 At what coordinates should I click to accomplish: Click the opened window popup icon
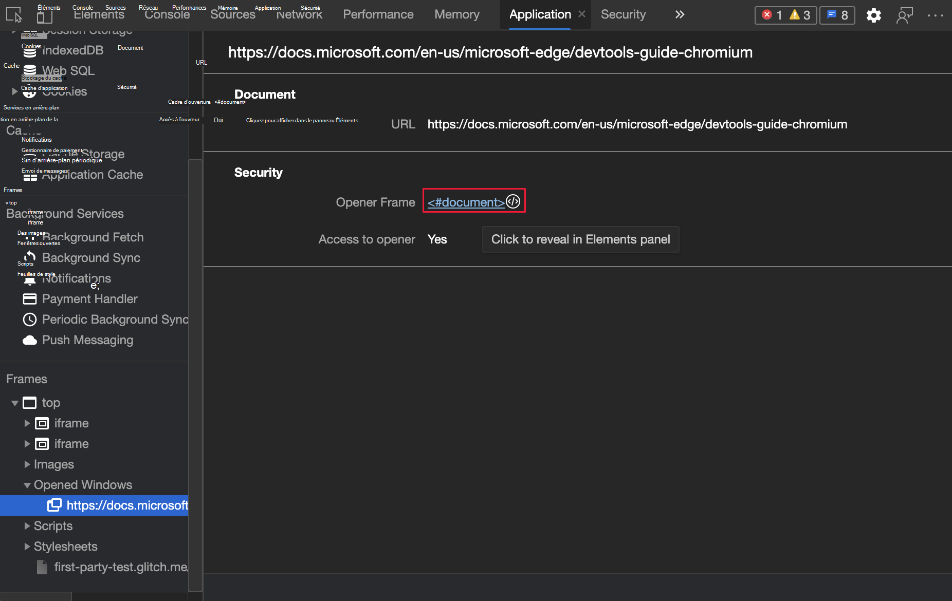[x=54, y=505]
